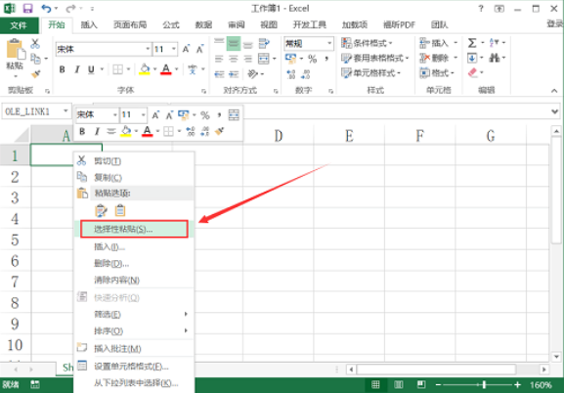
Task: Click the ribbon text orientation icon
Action: click(x=253, y=73)
